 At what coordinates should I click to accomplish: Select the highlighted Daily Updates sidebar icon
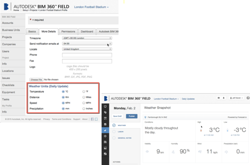105,130
